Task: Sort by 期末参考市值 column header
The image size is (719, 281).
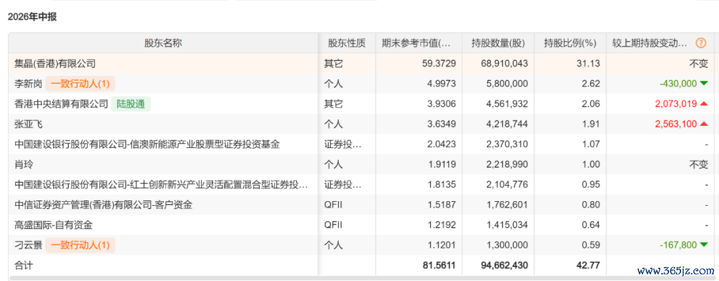Action: tap(416, 43)
